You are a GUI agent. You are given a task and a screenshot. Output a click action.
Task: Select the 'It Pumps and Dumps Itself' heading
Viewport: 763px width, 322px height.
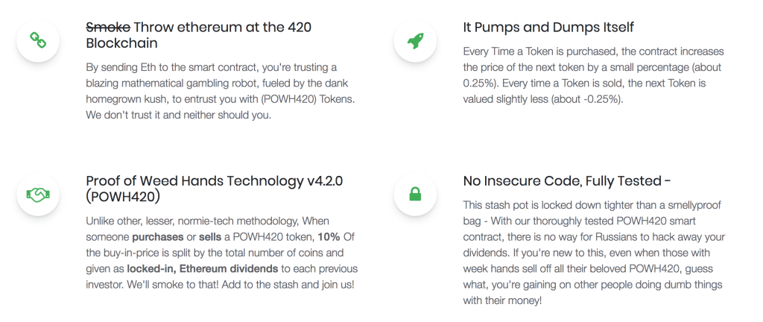(x=548, y=28)
